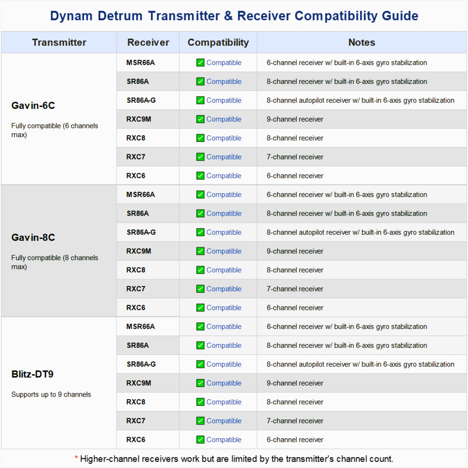Toggle compatibility checkbox for Gavin-6C RXC6

(x=200, y=175)
